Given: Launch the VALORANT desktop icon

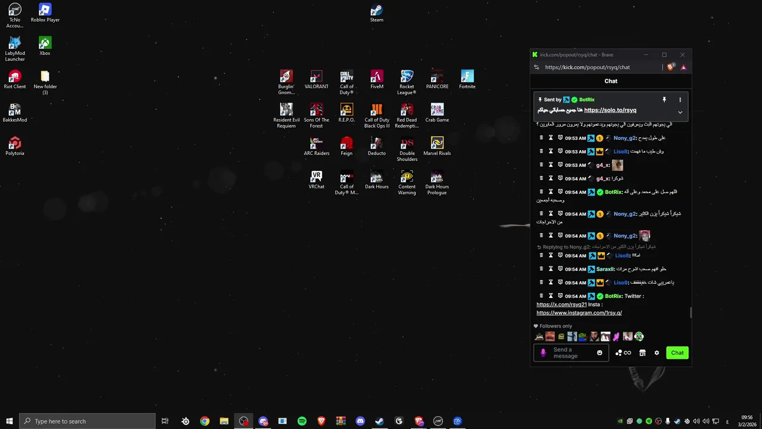Looking at the screenshot, I should tap(317, 80).
